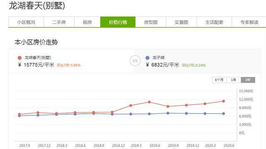Click the blue 龙子湖 legend dot

click(148, 58)
